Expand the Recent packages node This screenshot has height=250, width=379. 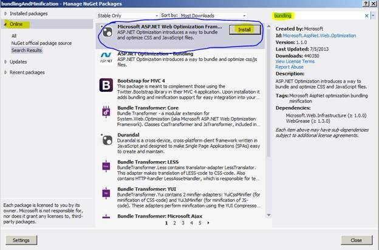[6, 72]
